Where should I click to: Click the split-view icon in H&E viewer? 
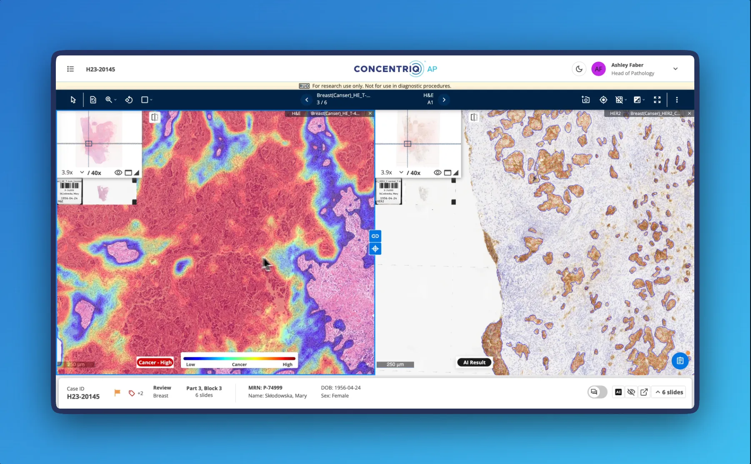point(155,117)
